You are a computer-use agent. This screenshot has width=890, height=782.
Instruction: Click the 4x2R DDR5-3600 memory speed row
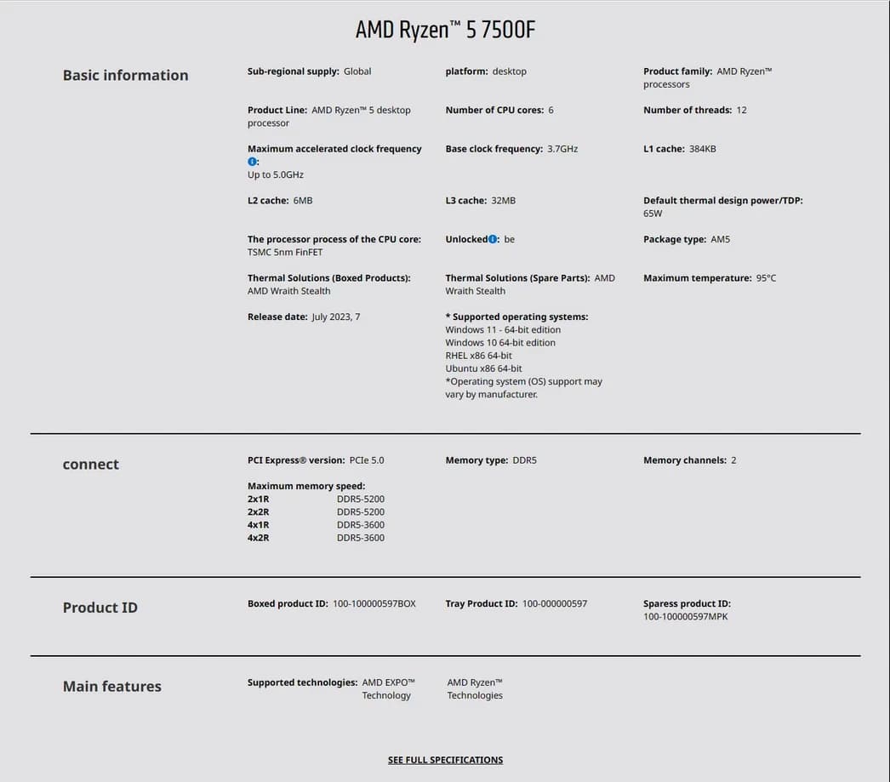(x=316, y=538)
